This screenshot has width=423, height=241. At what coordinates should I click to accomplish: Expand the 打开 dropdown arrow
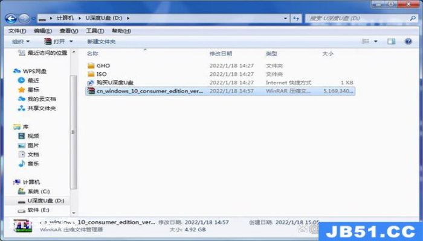coord(71,42)
